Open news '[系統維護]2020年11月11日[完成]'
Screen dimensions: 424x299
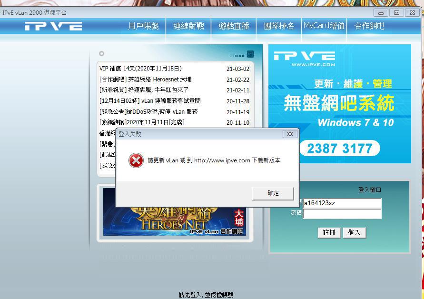click(142, 122)
